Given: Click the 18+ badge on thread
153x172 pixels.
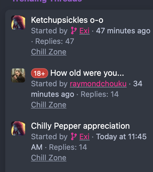Looking at the screenshot, I should (x=39, y=73).
